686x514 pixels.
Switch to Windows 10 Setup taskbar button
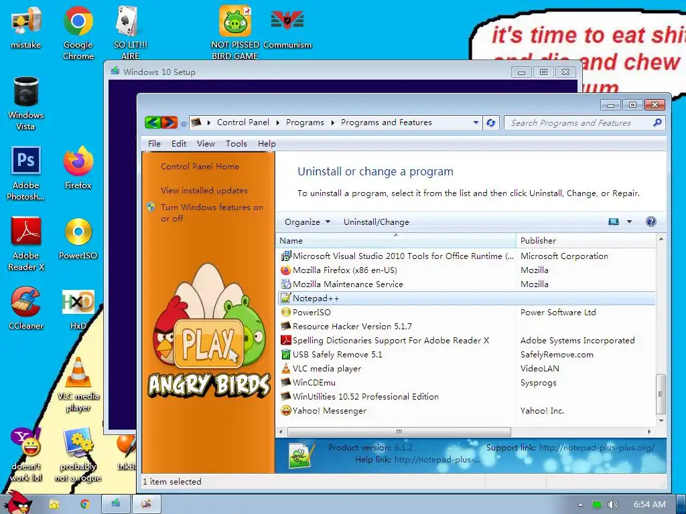pyautogui.click(x=115, y=504)
